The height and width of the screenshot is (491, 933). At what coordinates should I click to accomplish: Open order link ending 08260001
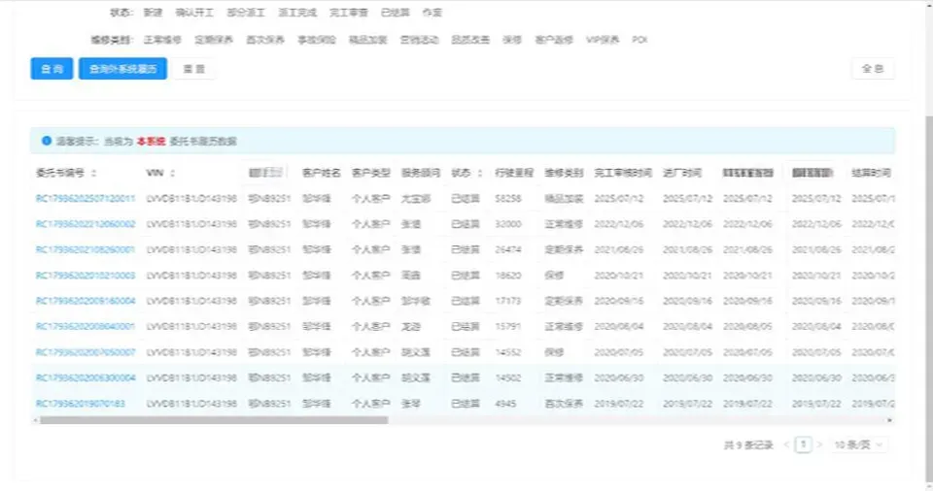pyautogui.click(x=86, y=249)
